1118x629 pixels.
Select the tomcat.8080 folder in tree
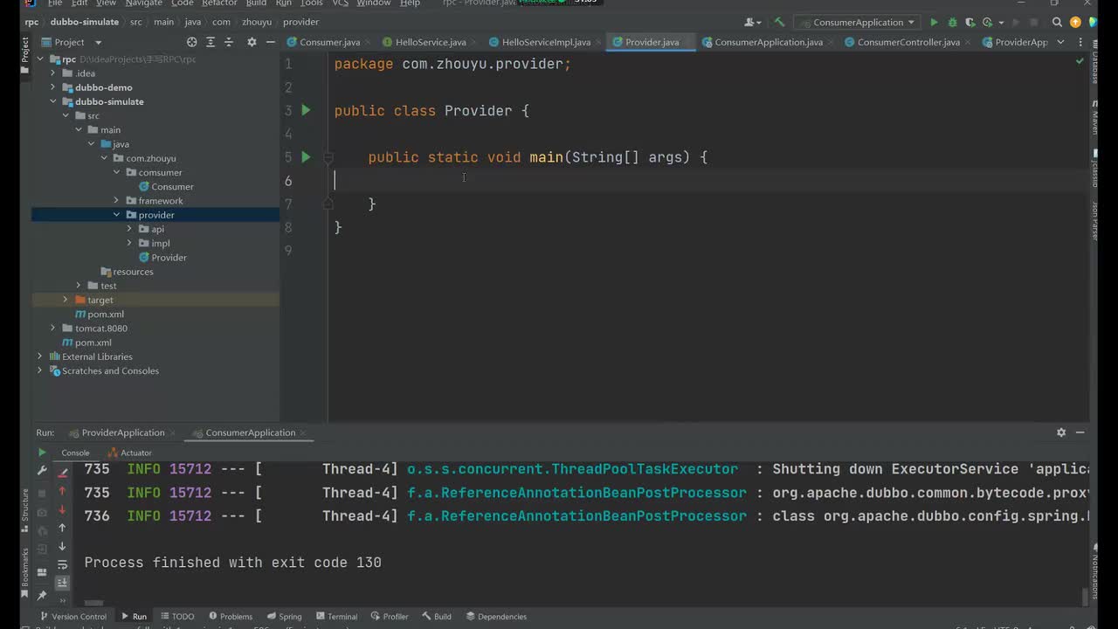101,328
